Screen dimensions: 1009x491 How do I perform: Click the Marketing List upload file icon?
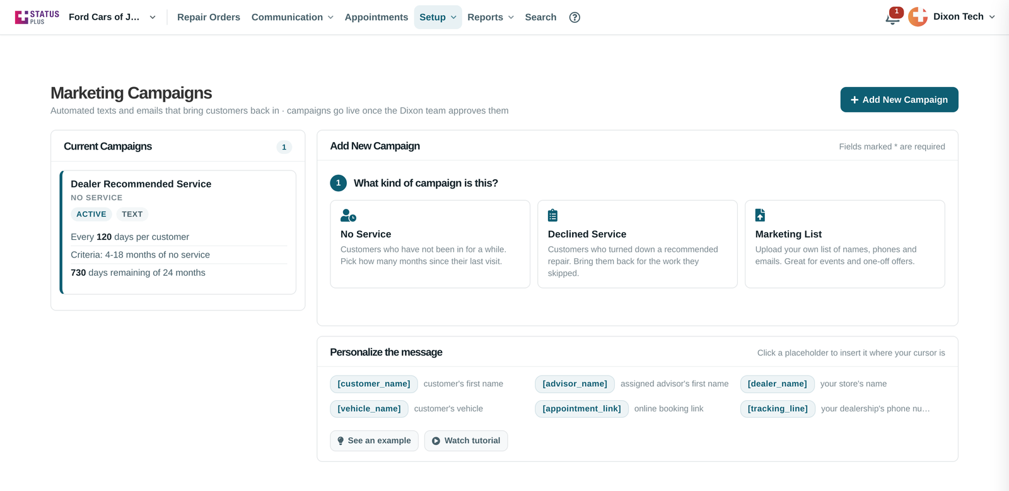coord(760,215)
